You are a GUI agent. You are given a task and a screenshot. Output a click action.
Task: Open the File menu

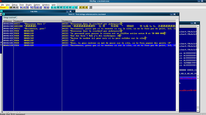click(x=2, y=5)
